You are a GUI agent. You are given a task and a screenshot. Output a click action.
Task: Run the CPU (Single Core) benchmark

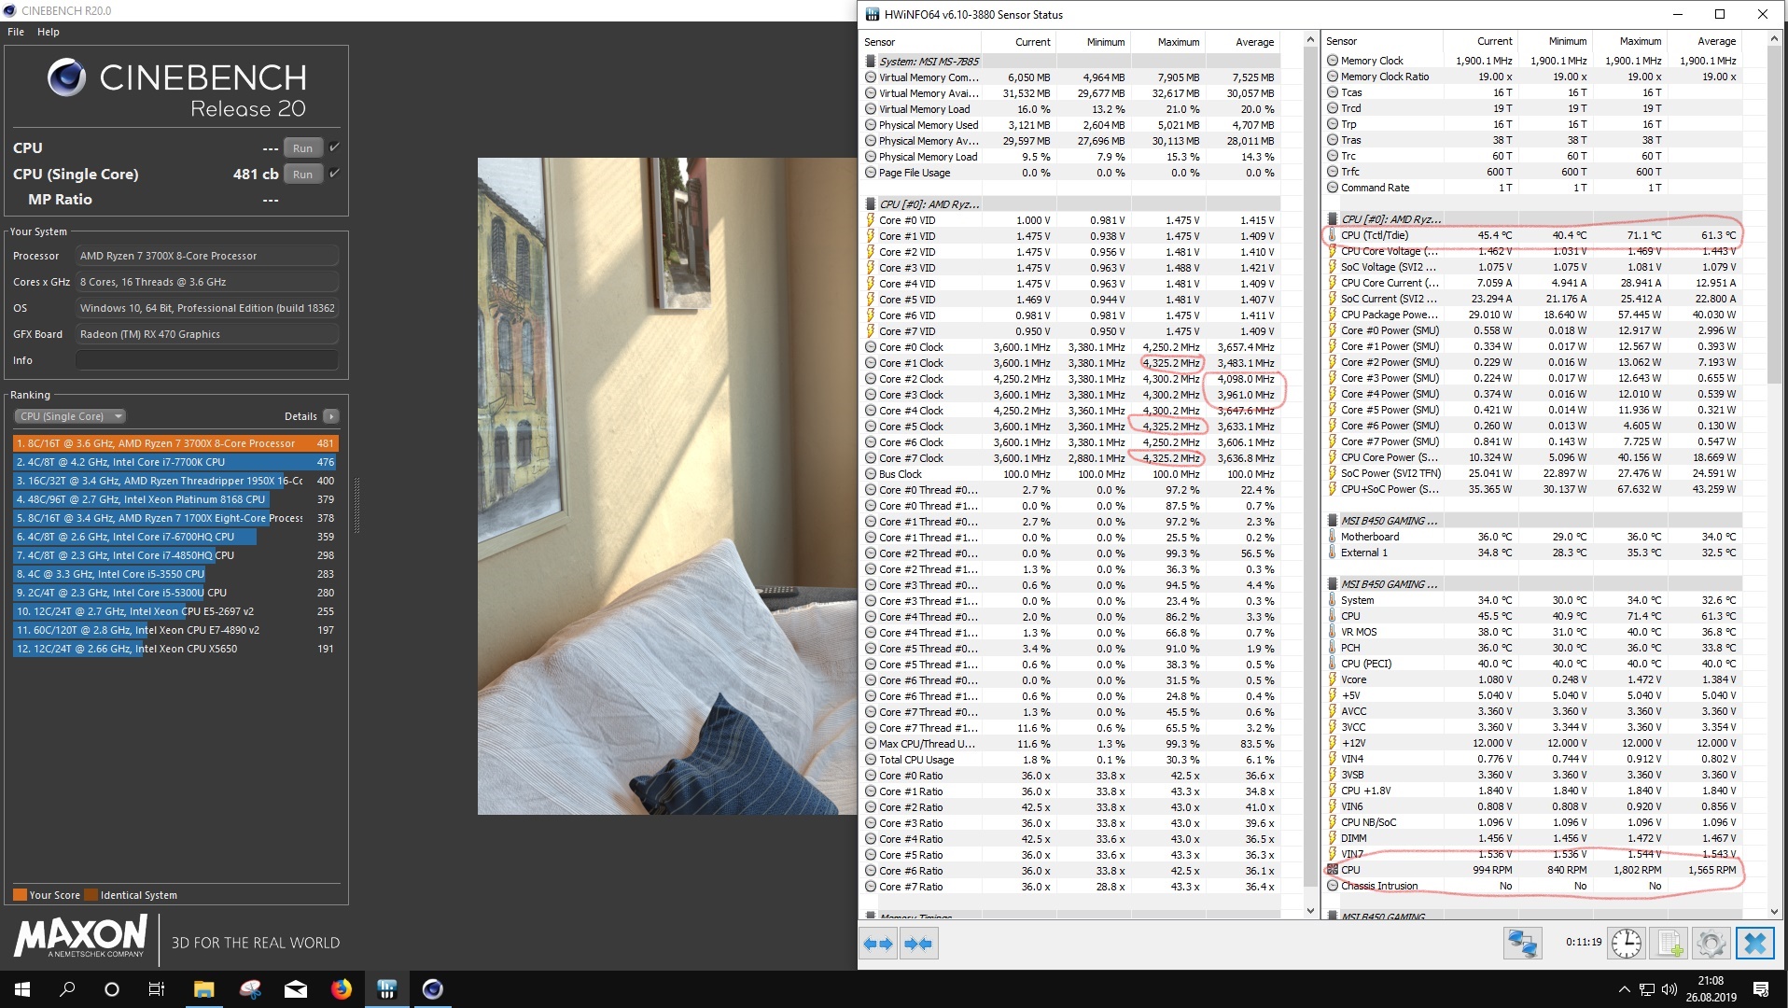point(302,174)
